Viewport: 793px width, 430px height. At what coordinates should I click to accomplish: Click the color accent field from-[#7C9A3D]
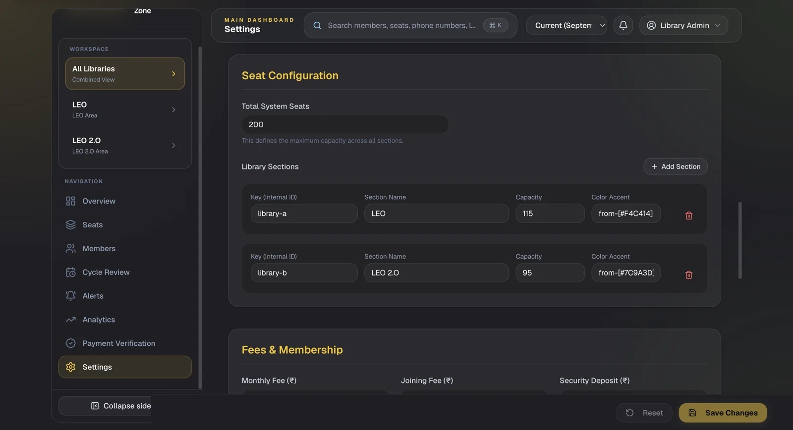[x=625, y=273]
